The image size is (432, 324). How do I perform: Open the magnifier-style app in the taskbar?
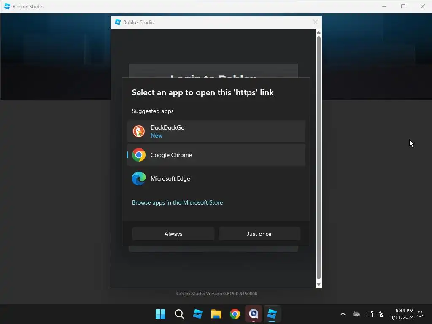point(254,314)
